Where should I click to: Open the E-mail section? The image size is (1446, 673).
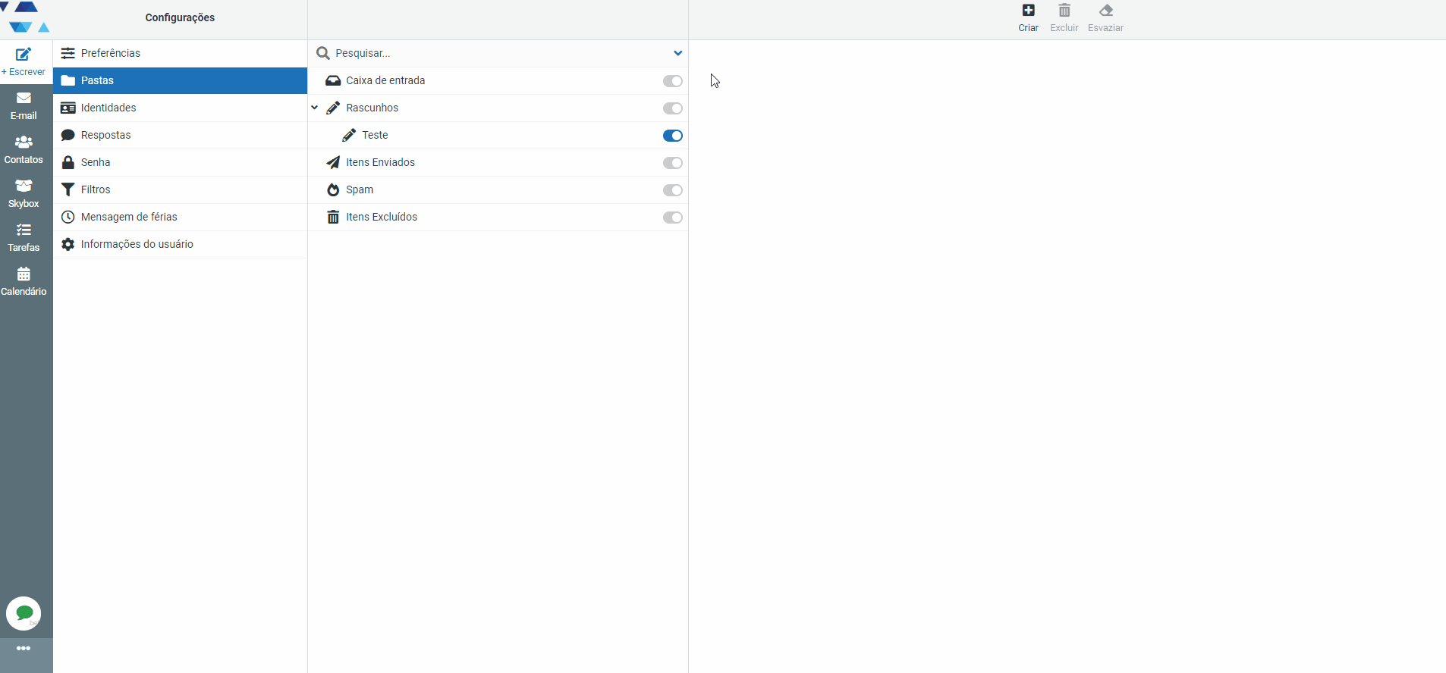coord(24,105)
